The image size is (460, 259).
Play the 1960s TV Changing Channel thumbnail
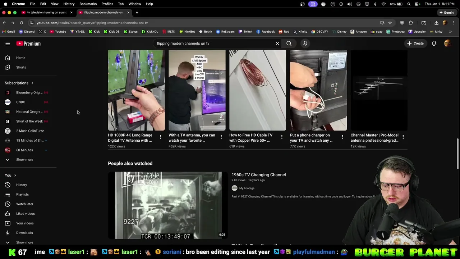point(168,205)
